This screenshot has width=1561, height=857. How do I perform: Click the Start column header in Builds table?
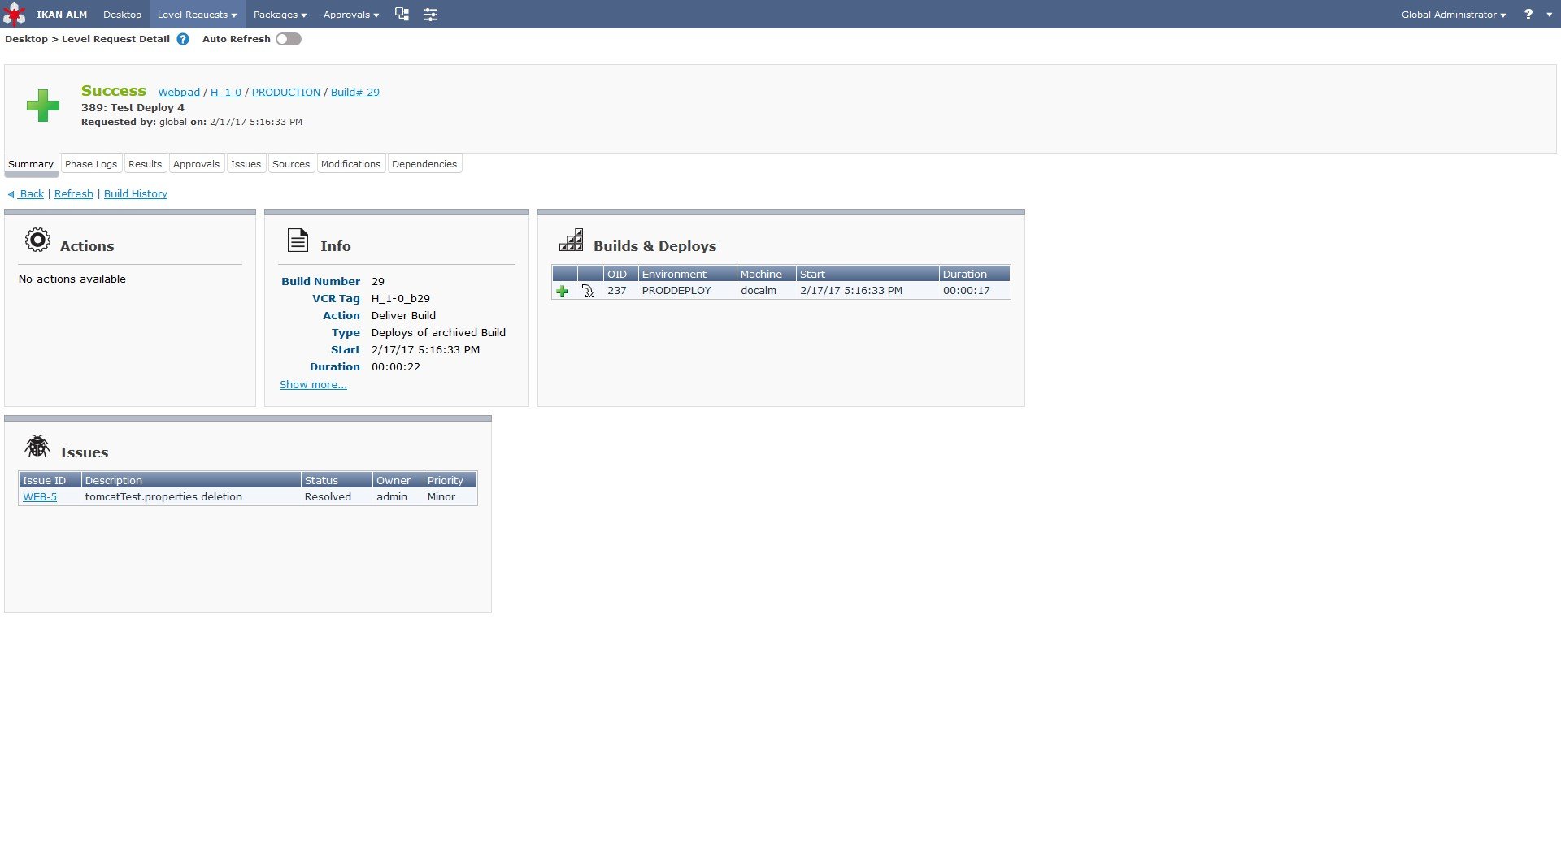(x=867, y=275)
